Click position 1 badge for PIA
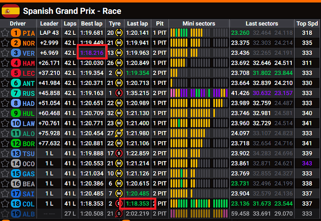The width and height of the screenshot is (321, 221). click(16, 33)
